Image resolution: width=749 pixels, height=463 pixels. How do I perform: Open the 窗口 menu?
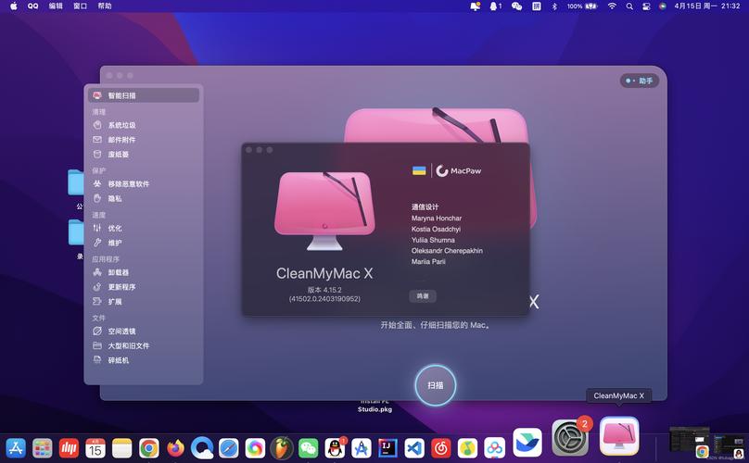point(81,6)
